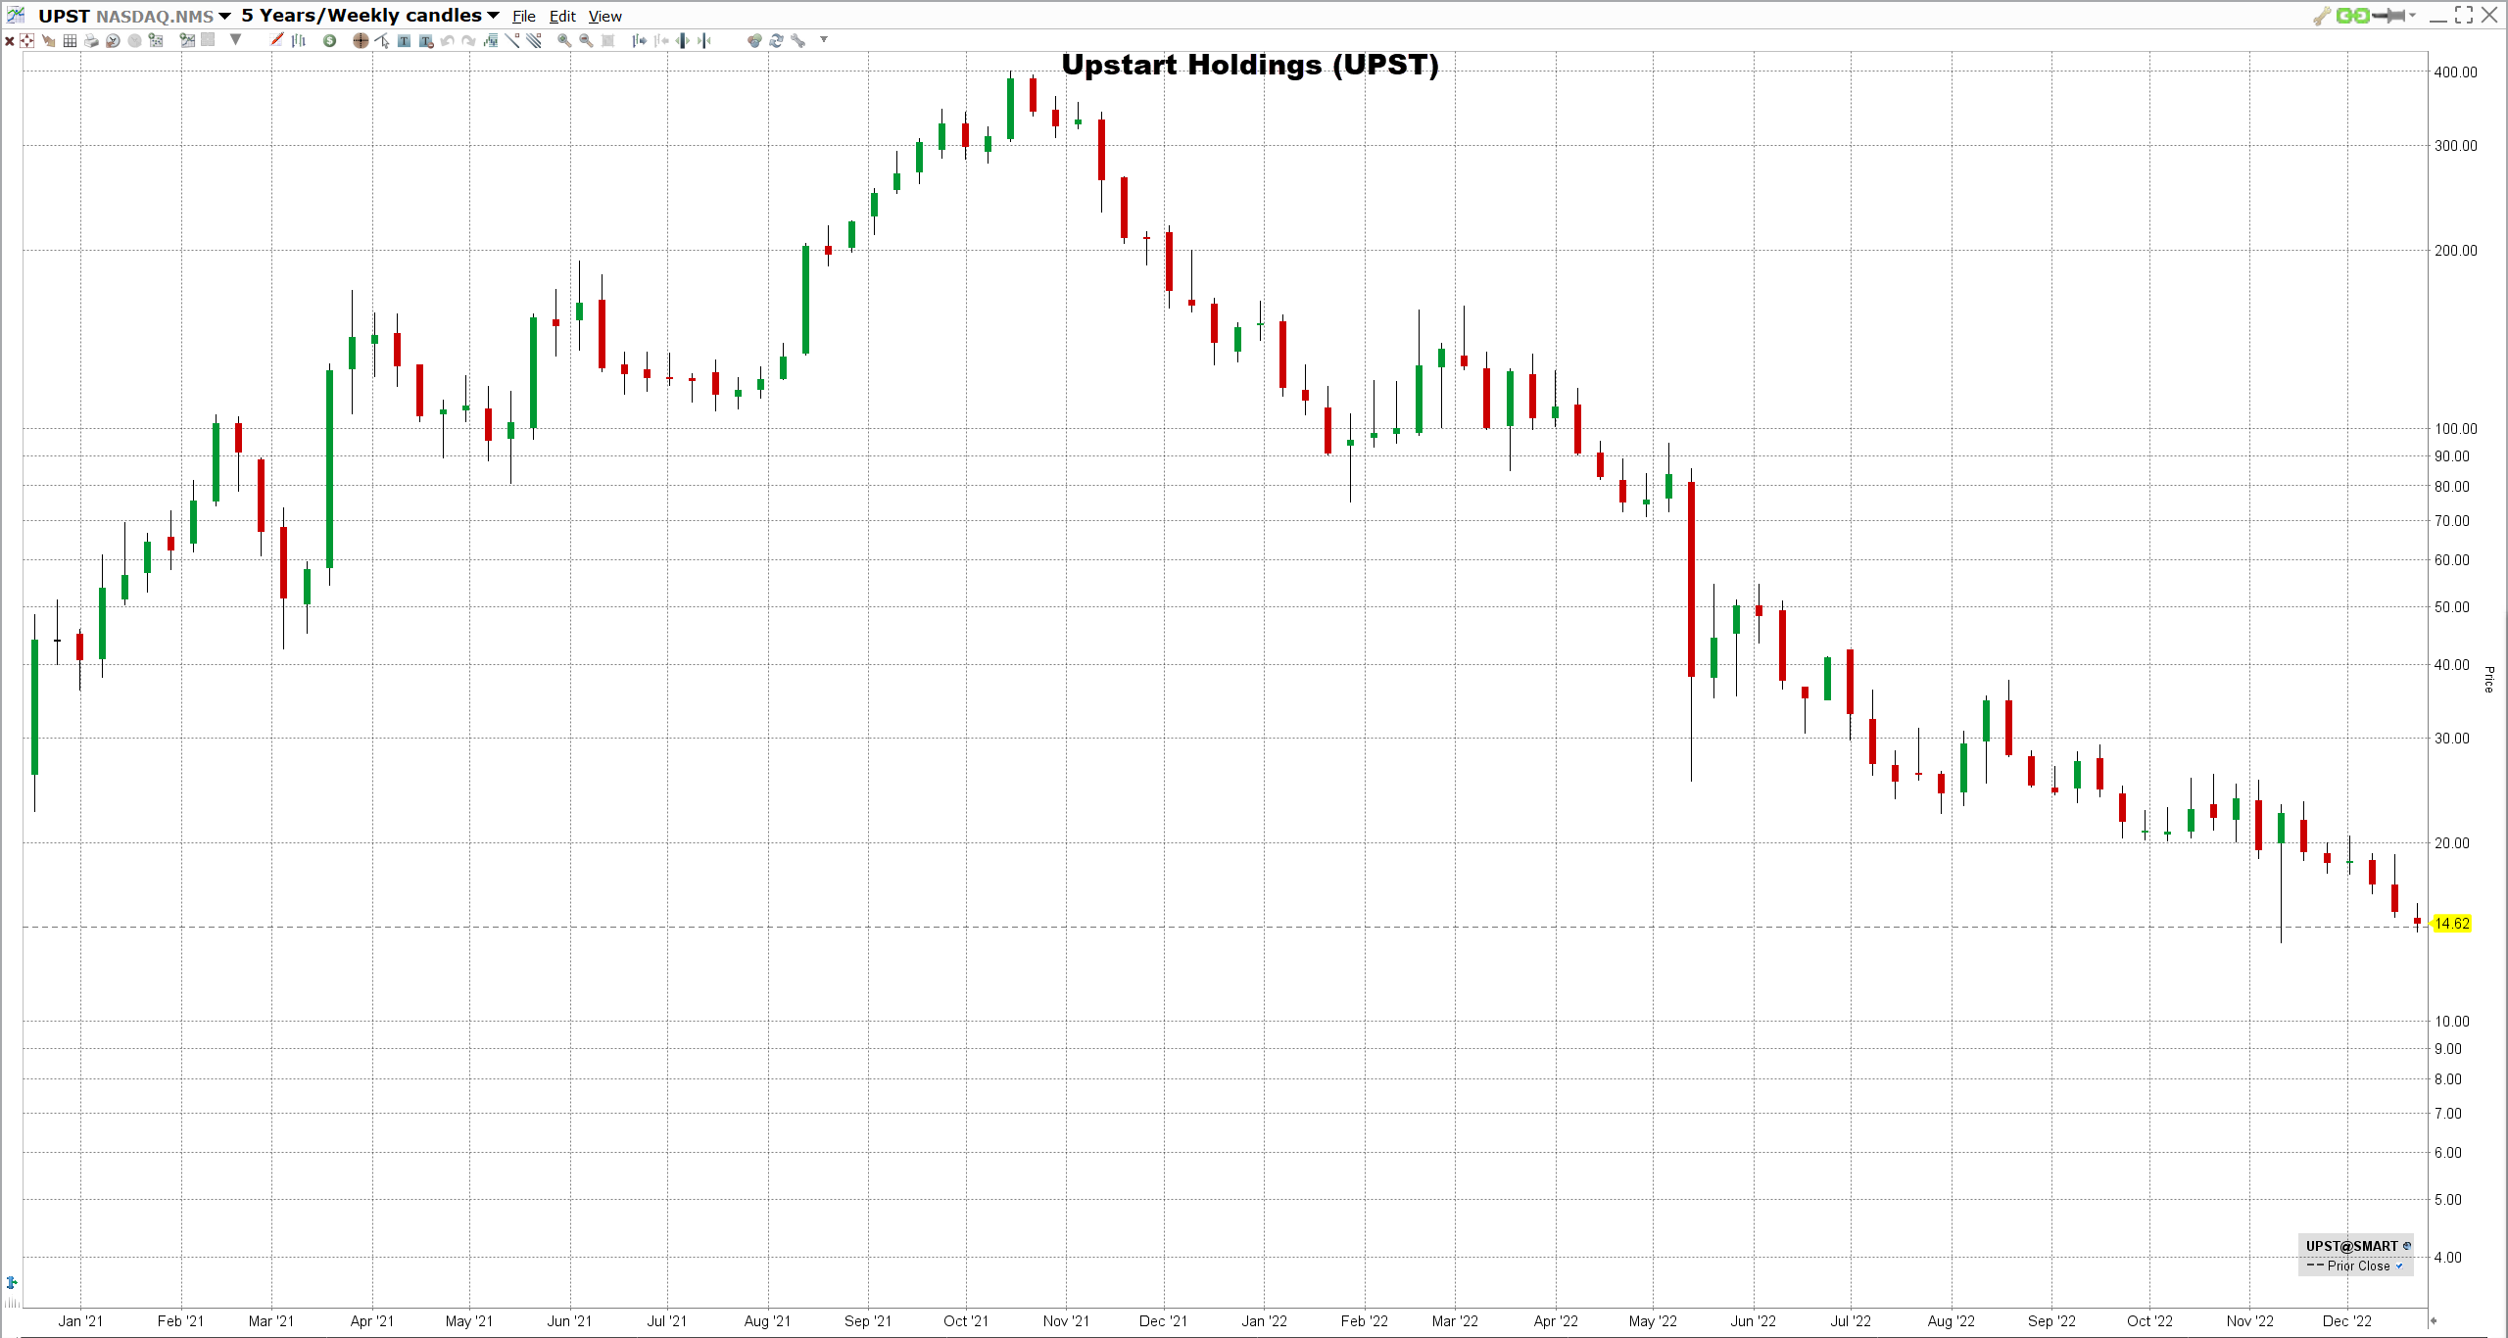Select the red pencil drawing tool
Screen dimensions: 2508x1338
point(276,39)
